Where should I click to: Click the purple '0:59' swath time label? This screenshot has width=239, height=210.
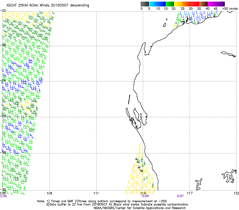[x=145, y=196]
